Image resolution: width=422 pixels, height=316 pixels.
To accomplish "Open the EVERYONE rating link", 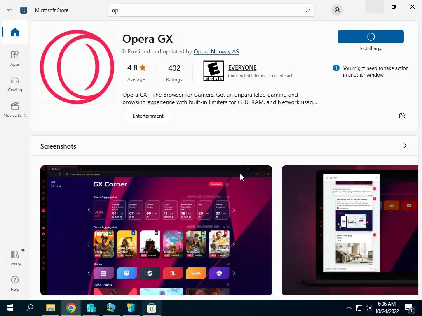I will (242, 68).
